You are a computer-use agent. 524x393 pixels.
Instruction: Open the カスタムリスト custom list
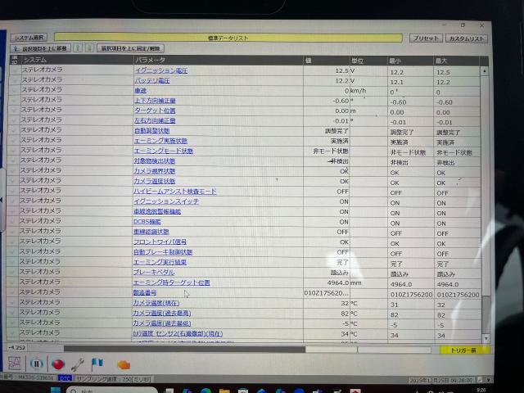468,38
